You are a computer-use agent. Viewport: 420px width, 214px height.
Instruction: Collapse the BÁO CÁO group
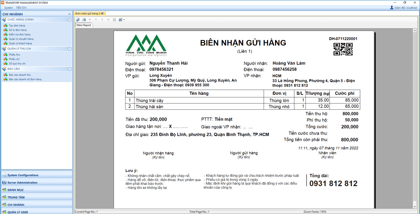coord(70,69)
